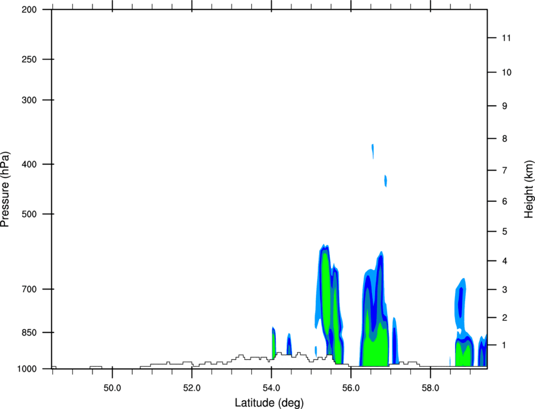Click the Height (km) axis title
Image resolution: width=535 pixels, height=409 pixels.
click(x=529, y=189)
